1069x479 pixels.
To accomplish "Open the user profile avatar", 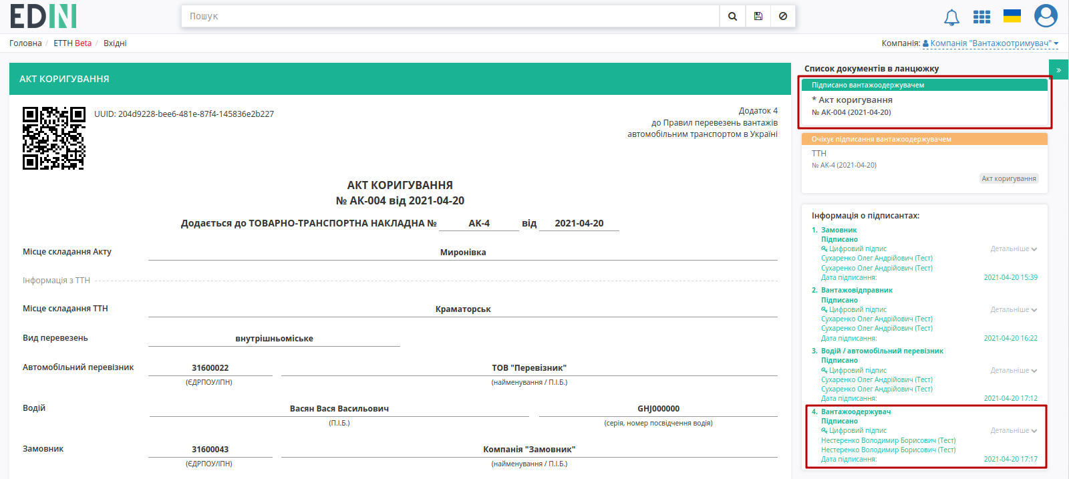I will pos(1046,16).
